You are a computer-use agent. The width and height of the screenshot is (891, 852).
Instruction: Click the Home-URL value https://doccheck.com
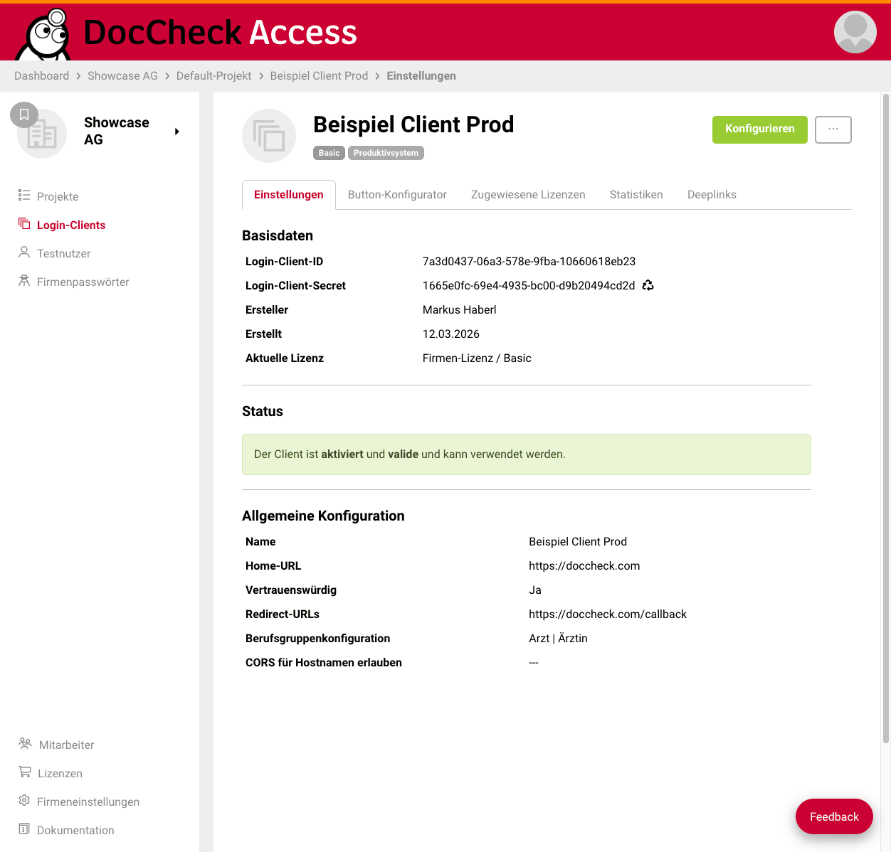[x=584, y=566]
